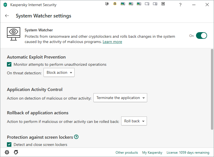Viewport: 214px width, 157px height.
Task: Uncheck Monitor attempts to perform unauthorized operations
Action: pyautogui.click(x=9, y=64)
